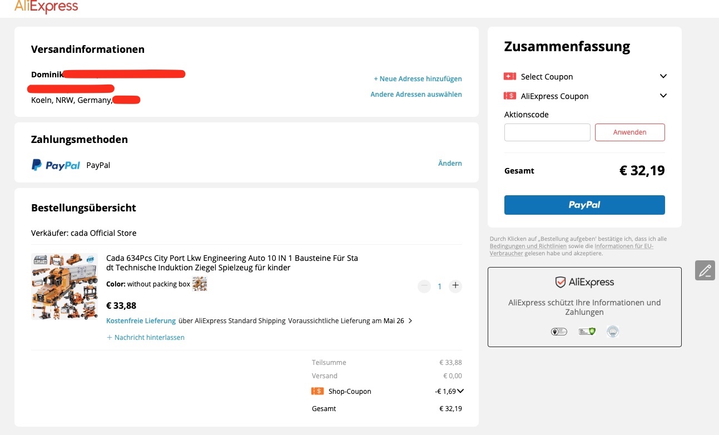Click 'Nachricht hinterlassen' to leave a message
The height and width of the screenshot is (435, 719).
pos(146,338)
